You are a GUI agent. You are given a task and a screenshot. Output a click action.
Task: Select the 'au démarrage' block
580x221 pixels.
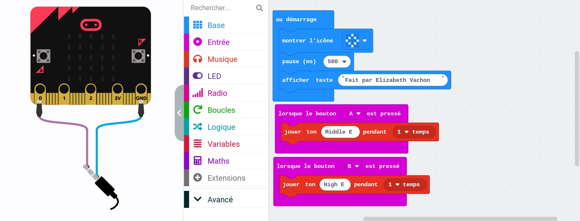point(296,20)
